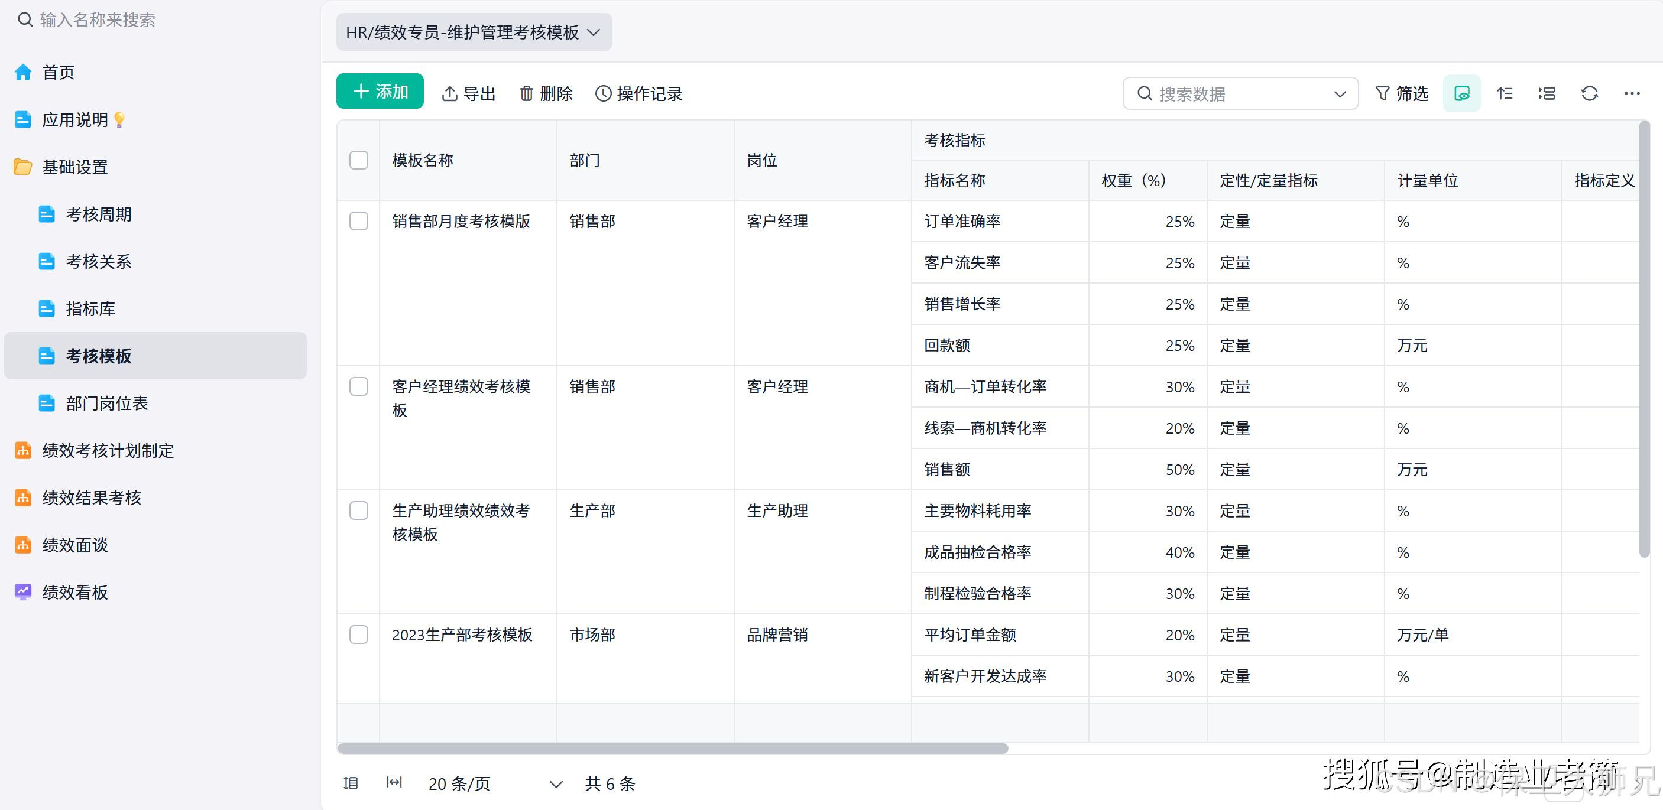Viewport: 1663px width, 810px height.
Task: Click the 主要物料耗用率 indicator cell
Action: tap(1000, 510)
